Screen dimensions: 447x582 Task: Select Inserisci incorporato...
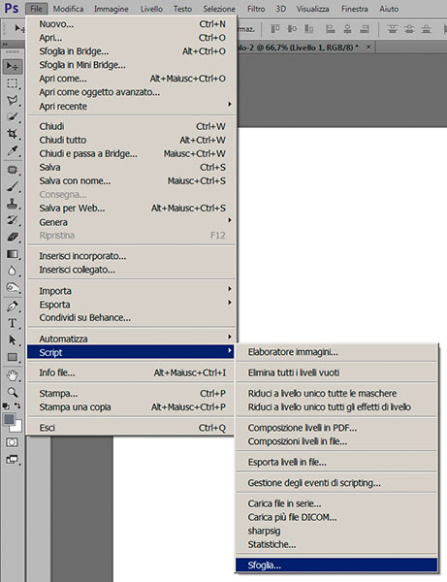(132, 256)
